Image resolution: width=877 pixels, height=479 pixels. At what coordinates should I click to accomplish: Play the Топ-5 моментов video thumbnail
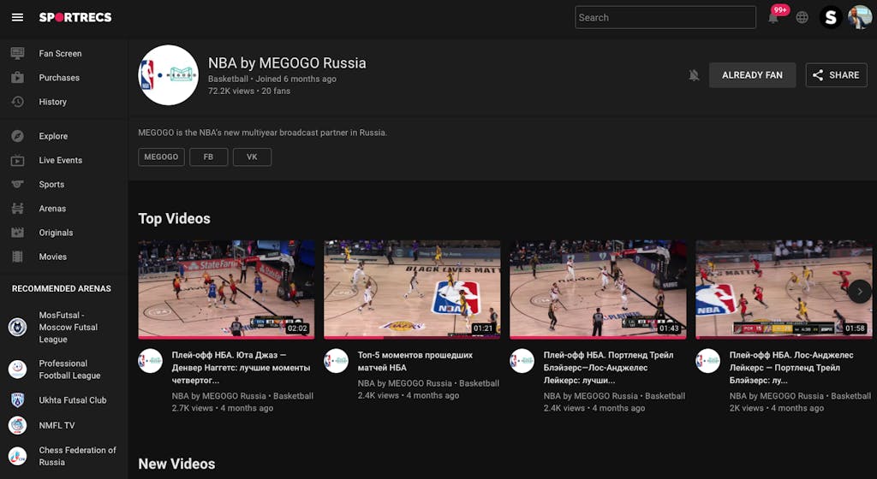(x=412, y=289)
